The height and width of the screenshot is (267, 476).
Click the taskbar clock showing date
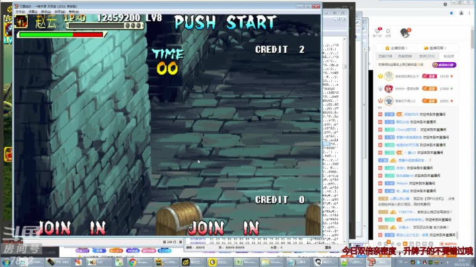click(461, 262)
